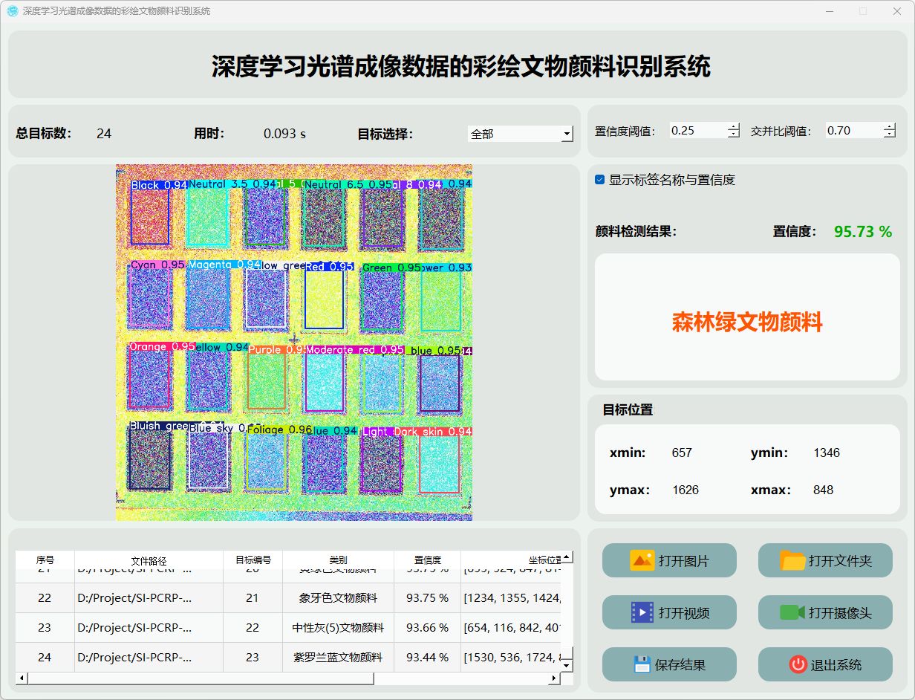
Task: Click the detected Red pigment patch in the image
Action: 325,299
